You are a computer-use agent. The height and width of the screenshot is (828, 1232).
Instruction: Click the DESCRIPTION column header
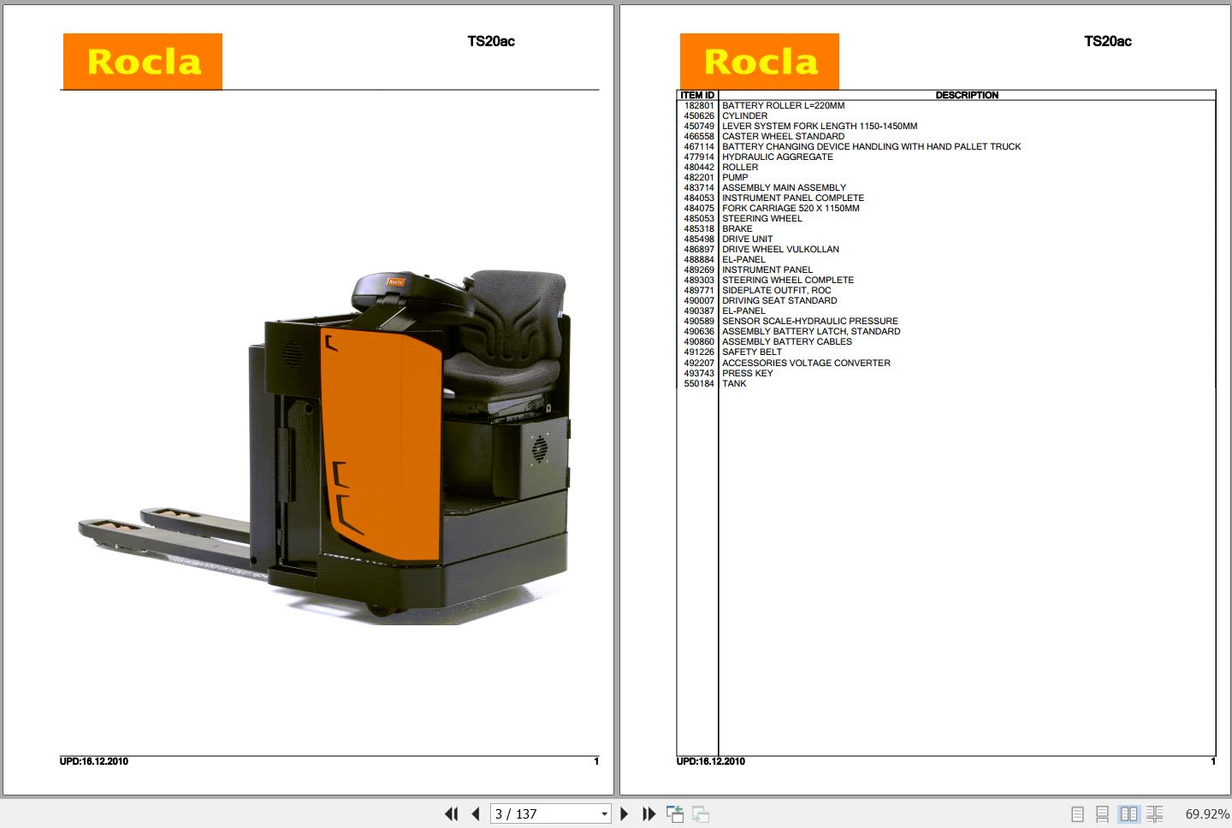point(968,94)
